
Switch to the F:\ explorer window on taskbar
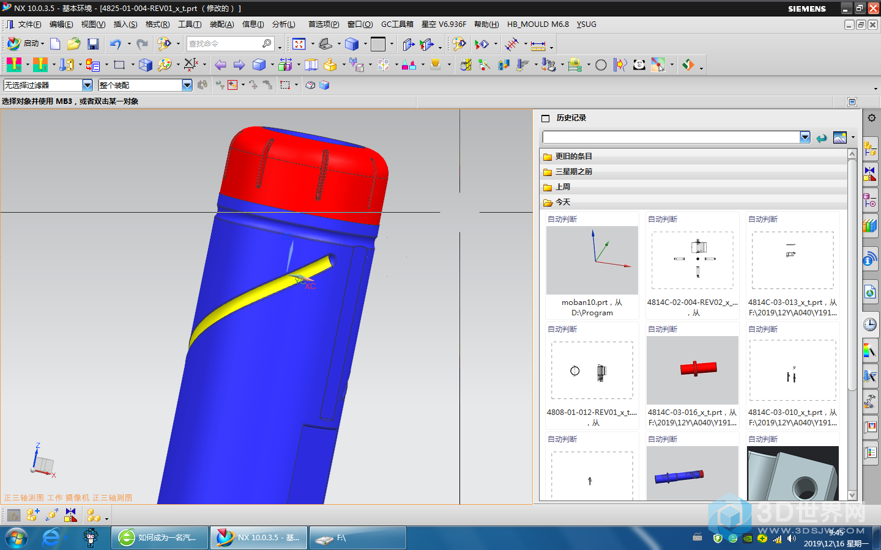357,538
